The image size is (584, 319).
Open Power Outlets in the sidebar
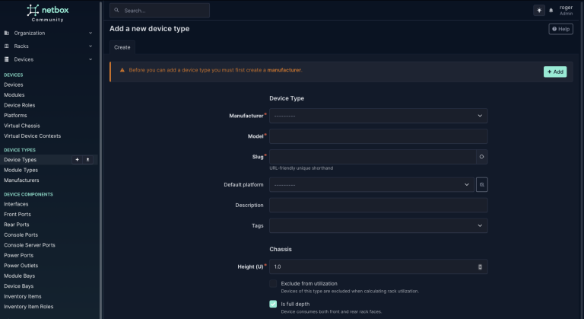[21, 266]
